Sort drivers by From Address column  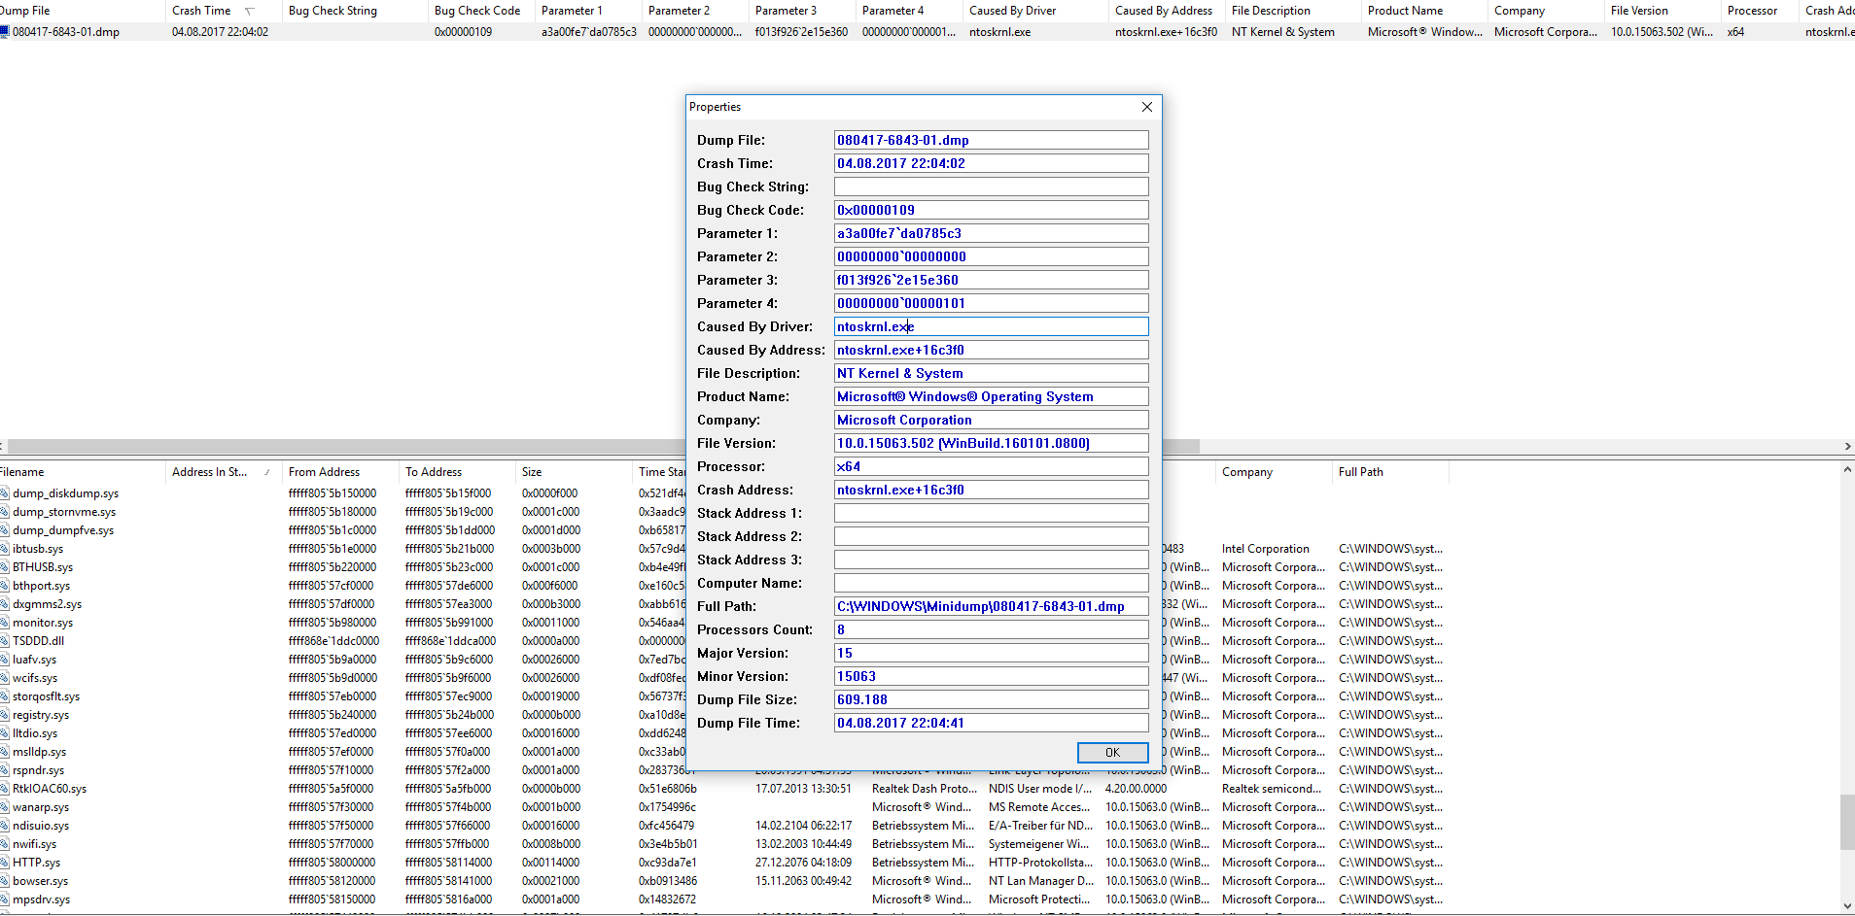[339, 472]
